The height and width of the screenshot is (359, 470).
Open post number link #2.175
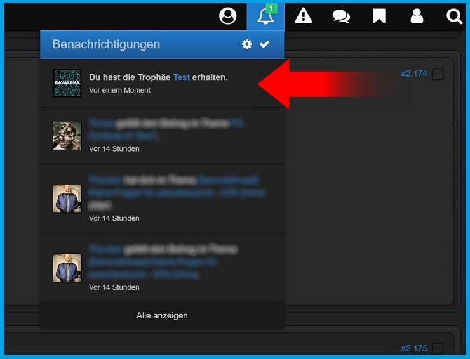coord(413,348)
